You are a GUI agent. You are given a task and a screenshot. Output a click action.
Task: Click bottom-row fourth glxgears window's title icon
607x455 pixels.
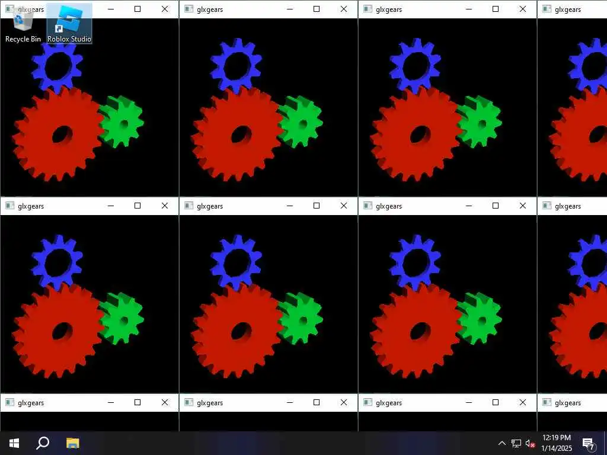tap(547, 402)
